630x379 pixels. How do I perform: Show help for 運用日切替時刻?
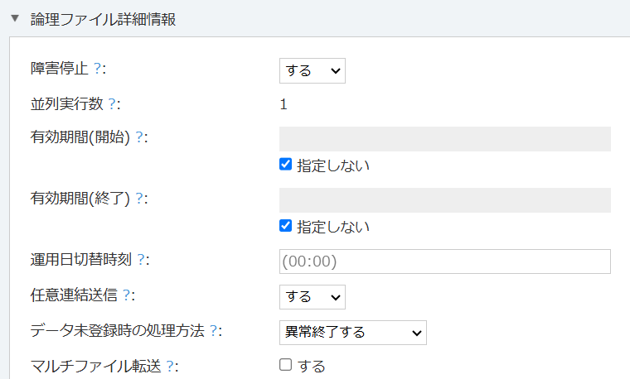pyautogui.click(x=141, y=260)
